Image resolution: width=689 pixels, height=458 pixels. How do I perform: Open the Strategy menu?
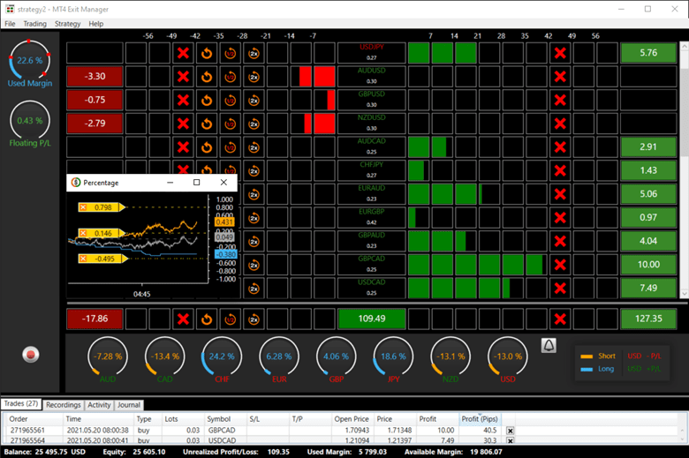pos(68,24)
